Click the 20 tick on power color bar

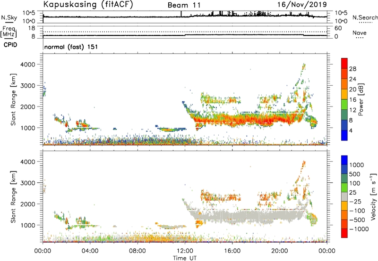(x=352, y=90)
